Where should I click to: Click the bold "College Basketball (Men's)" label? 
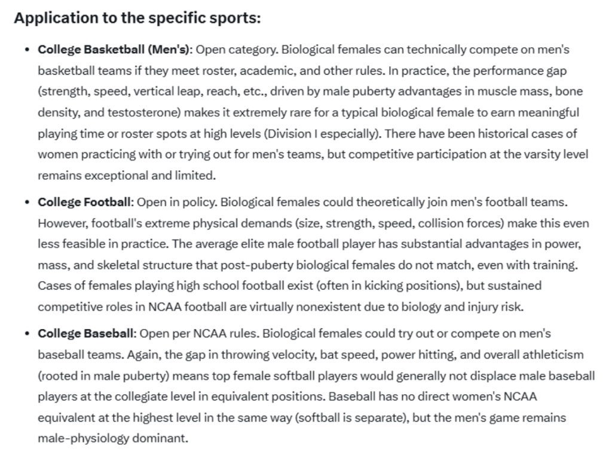point(114,49)
